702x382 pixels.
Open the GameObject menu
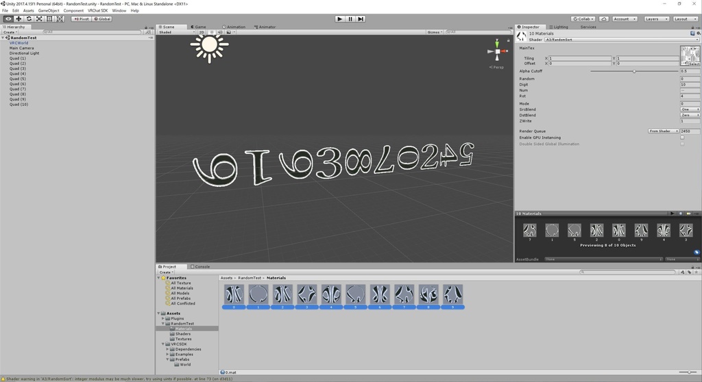click(49, 11)
